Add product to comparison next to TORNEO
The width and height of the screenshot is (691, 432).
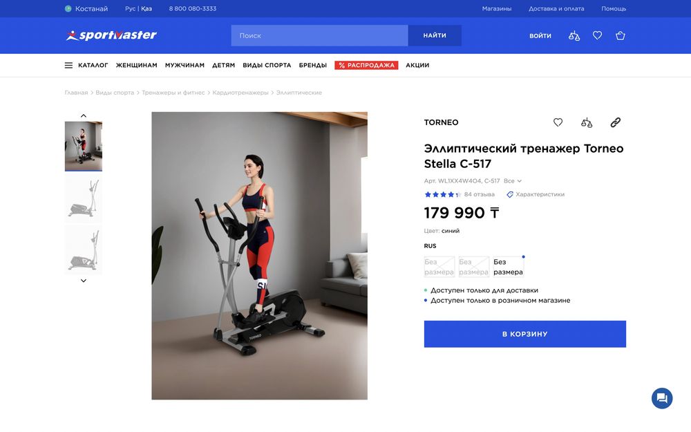pos(587,122)
